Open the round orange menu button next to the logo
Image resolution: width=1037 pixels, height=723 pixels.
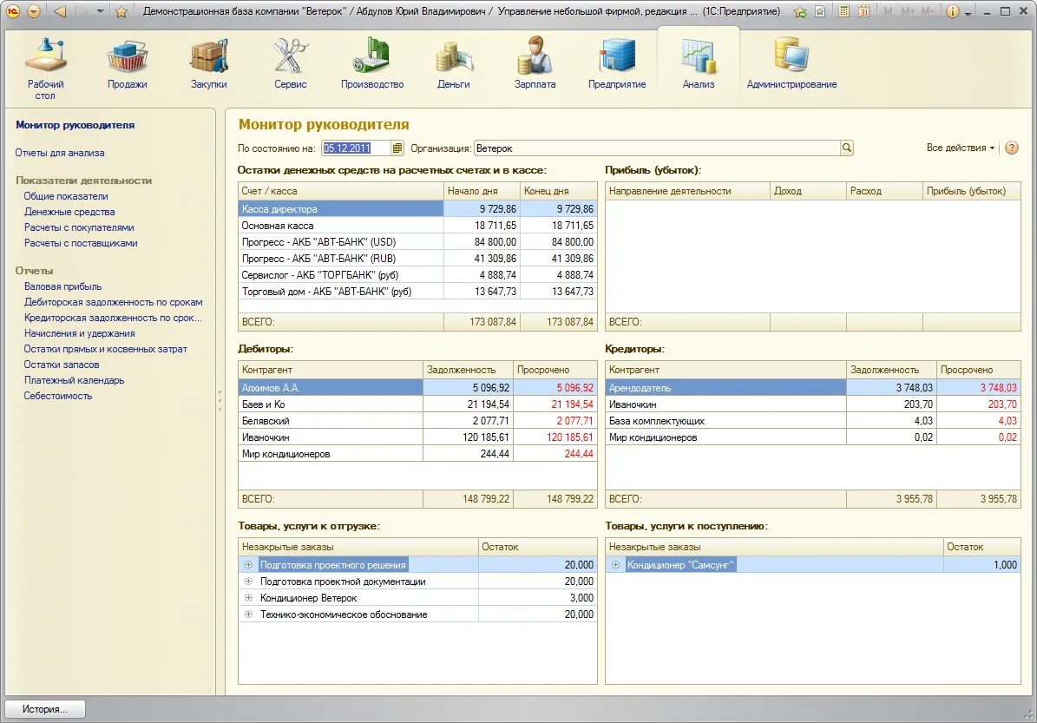[x=34, y=11]
